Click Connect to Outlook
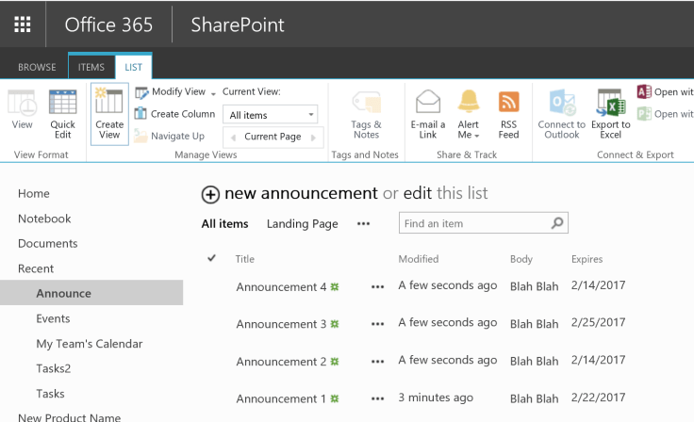 pos(562,114)
